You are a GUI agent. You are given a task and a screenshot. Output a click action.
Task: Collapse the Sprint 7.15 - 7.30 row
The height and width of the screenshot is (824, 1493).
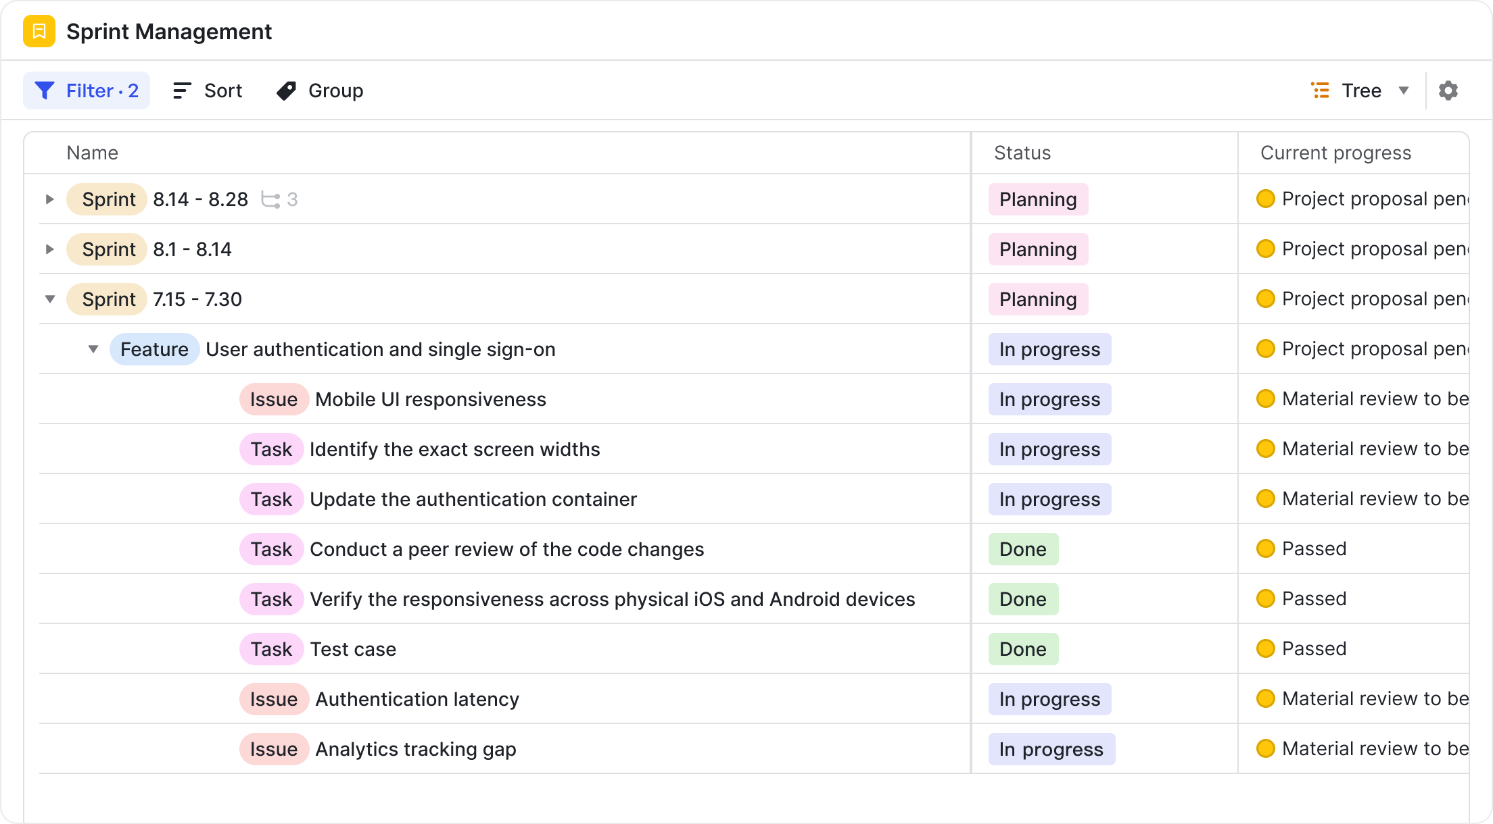49,299
